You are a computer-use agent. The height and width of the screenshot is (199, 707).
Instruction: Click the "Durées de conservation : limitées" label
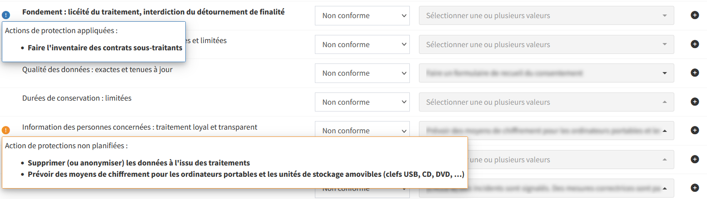click(77, 98)
